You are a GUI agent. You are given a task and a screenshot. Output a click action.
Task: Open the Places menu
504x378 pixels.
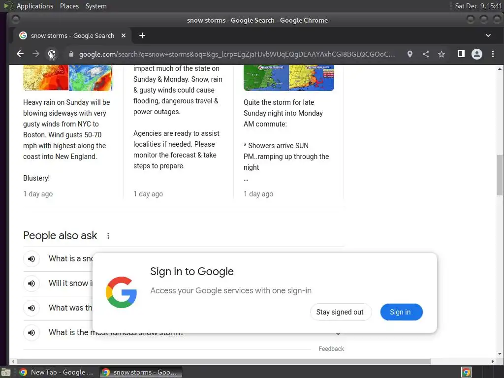69,6
